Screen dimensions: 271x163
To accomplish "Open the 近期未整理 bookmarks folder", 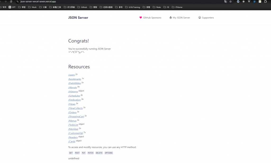I will 106,7.
